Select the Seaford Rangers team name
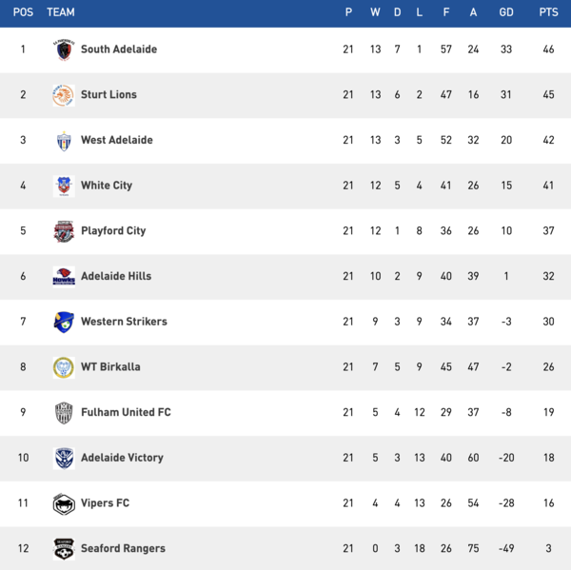This screenshot has height=570, width=571. pos(123,549)
